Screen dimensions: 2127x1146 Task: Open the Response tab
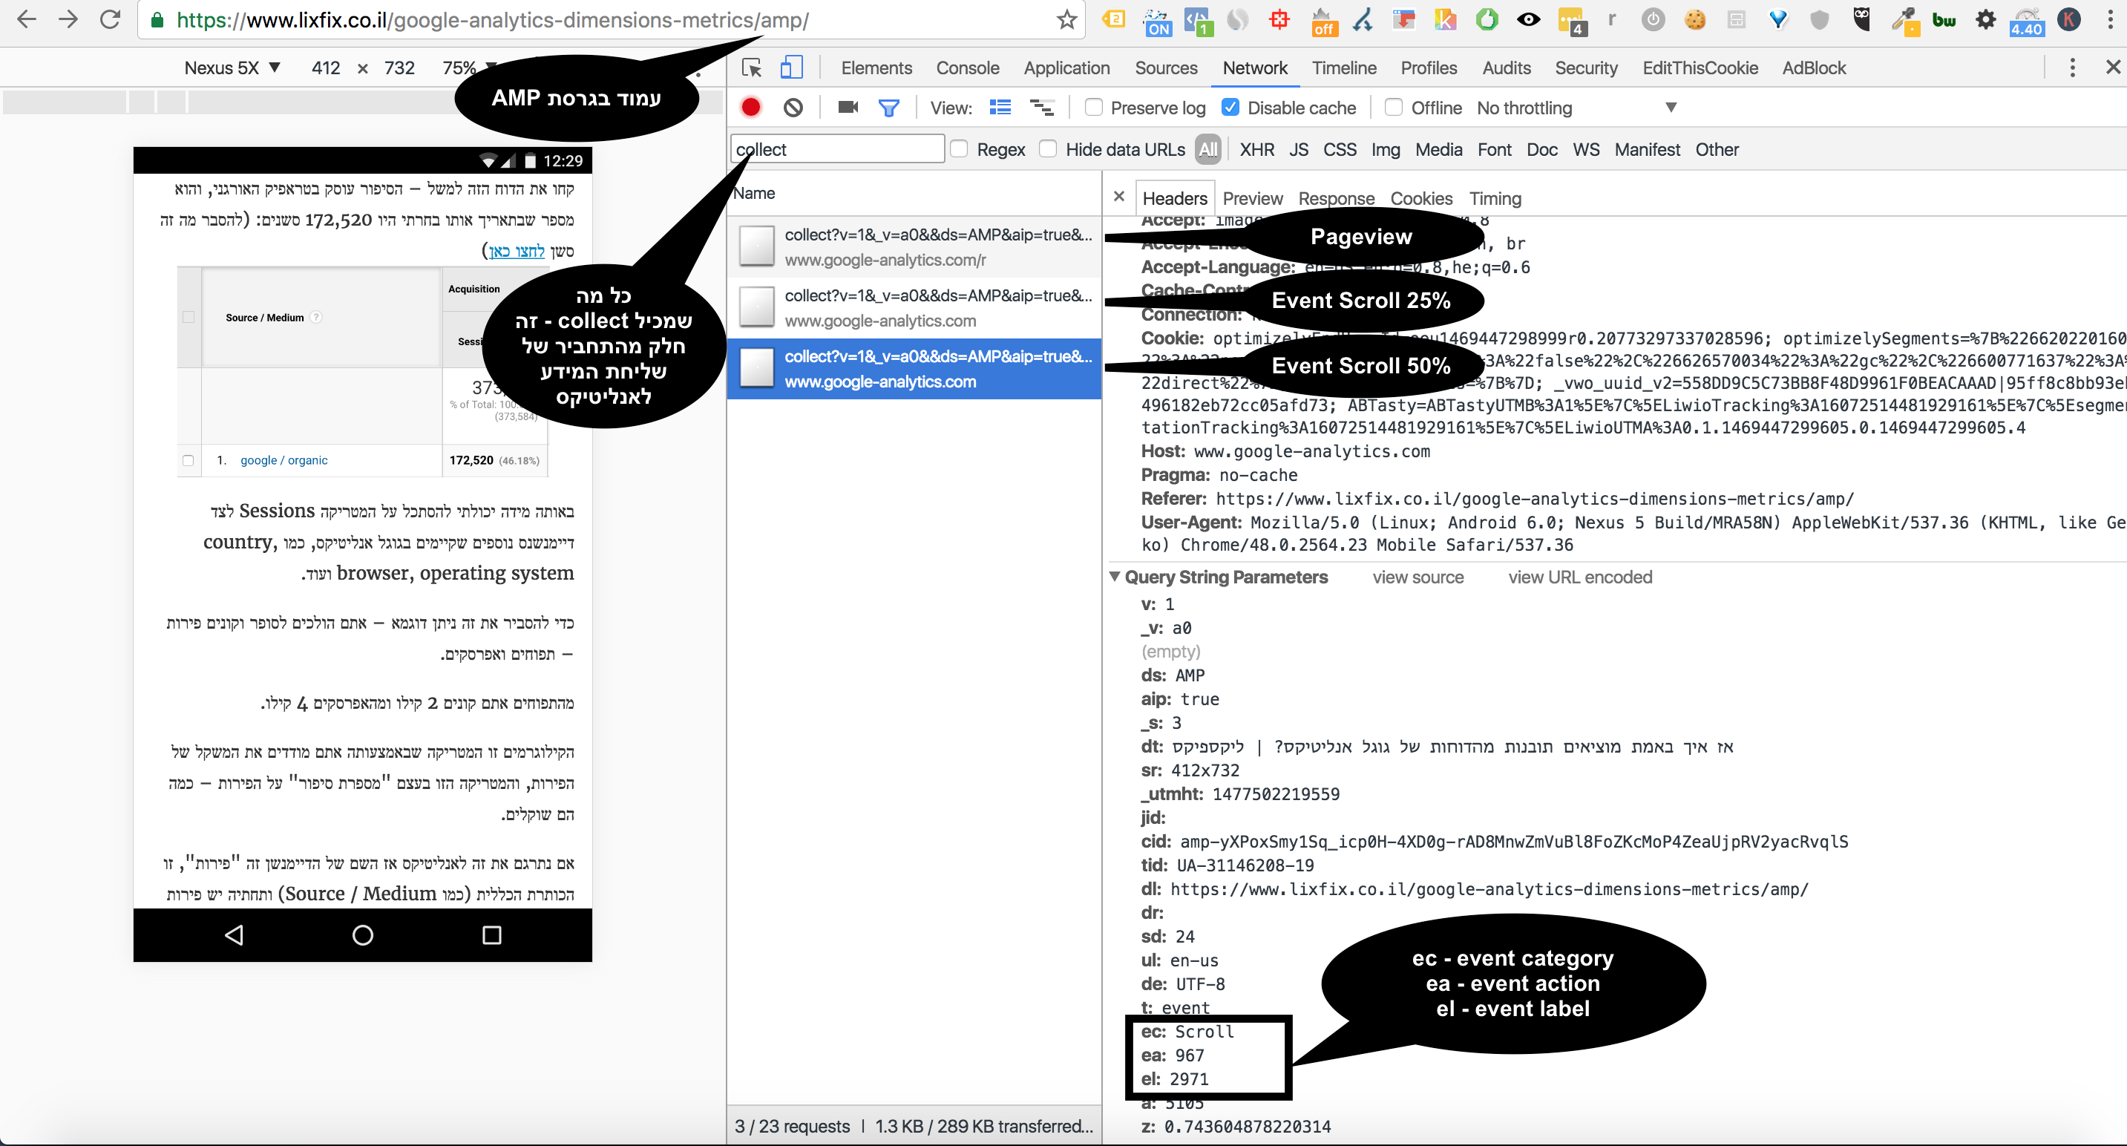1335,198
